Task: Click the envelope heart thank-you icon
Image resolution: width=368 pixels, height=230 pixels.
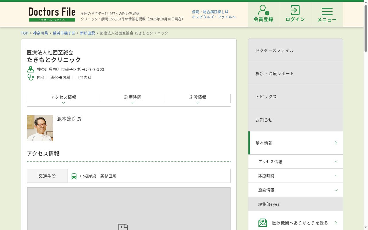Action: coord(263,223)
